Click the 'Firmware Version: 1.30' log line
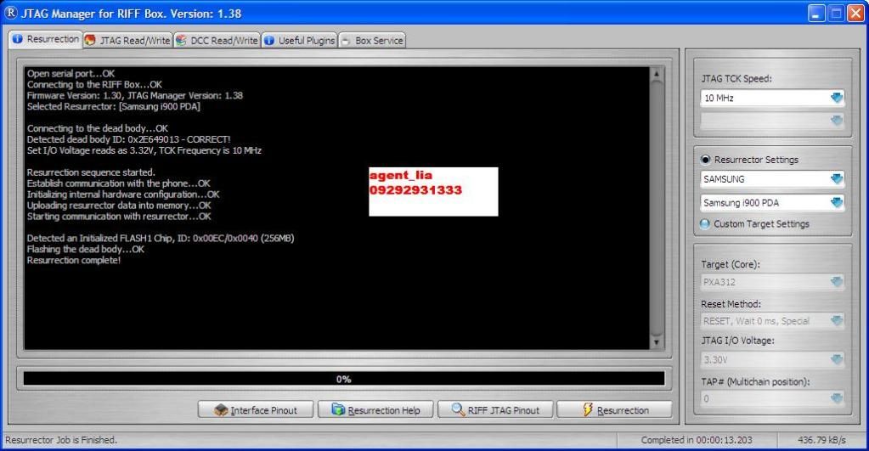Image resolution: width=869 pixels, height=451 pixels. click(x=135, y=95)
